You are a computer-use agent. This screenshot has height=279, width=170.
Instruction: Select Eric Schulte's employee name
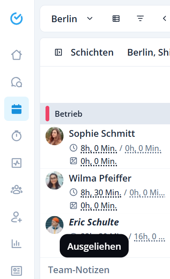(x=94, y=222)
